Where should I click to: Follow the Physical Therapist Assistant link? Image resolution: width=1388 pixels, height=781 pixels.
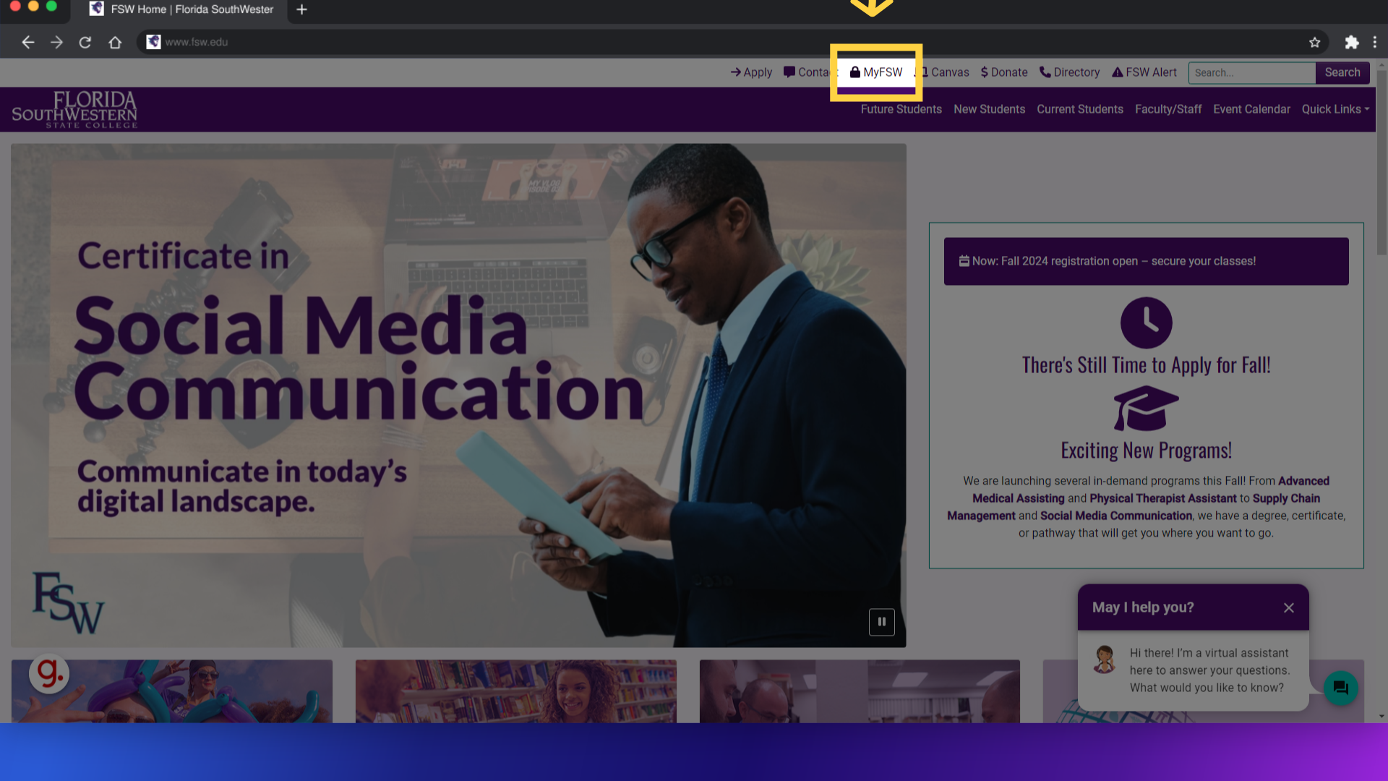click(1162, 498)
